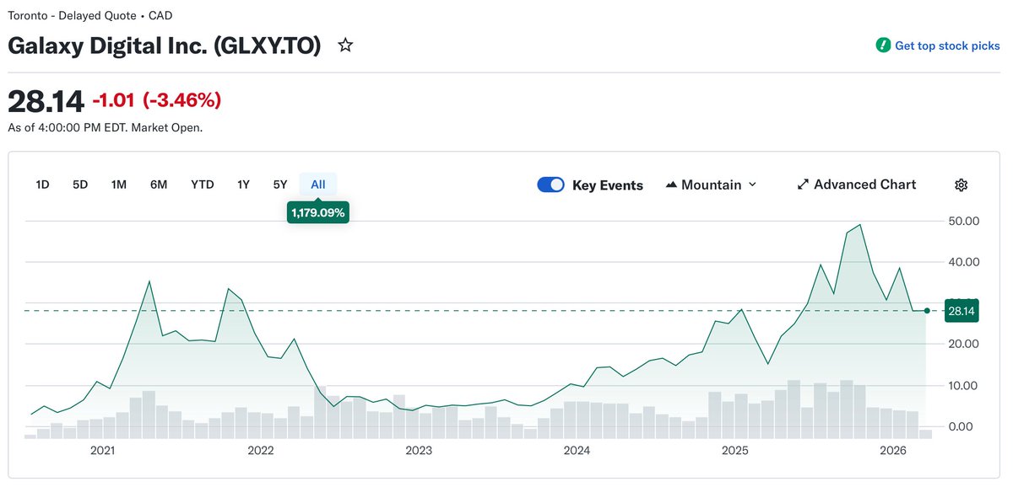Select the 6M time range
The width and height of the screenshot is (1013, 487).
point(159,185)
